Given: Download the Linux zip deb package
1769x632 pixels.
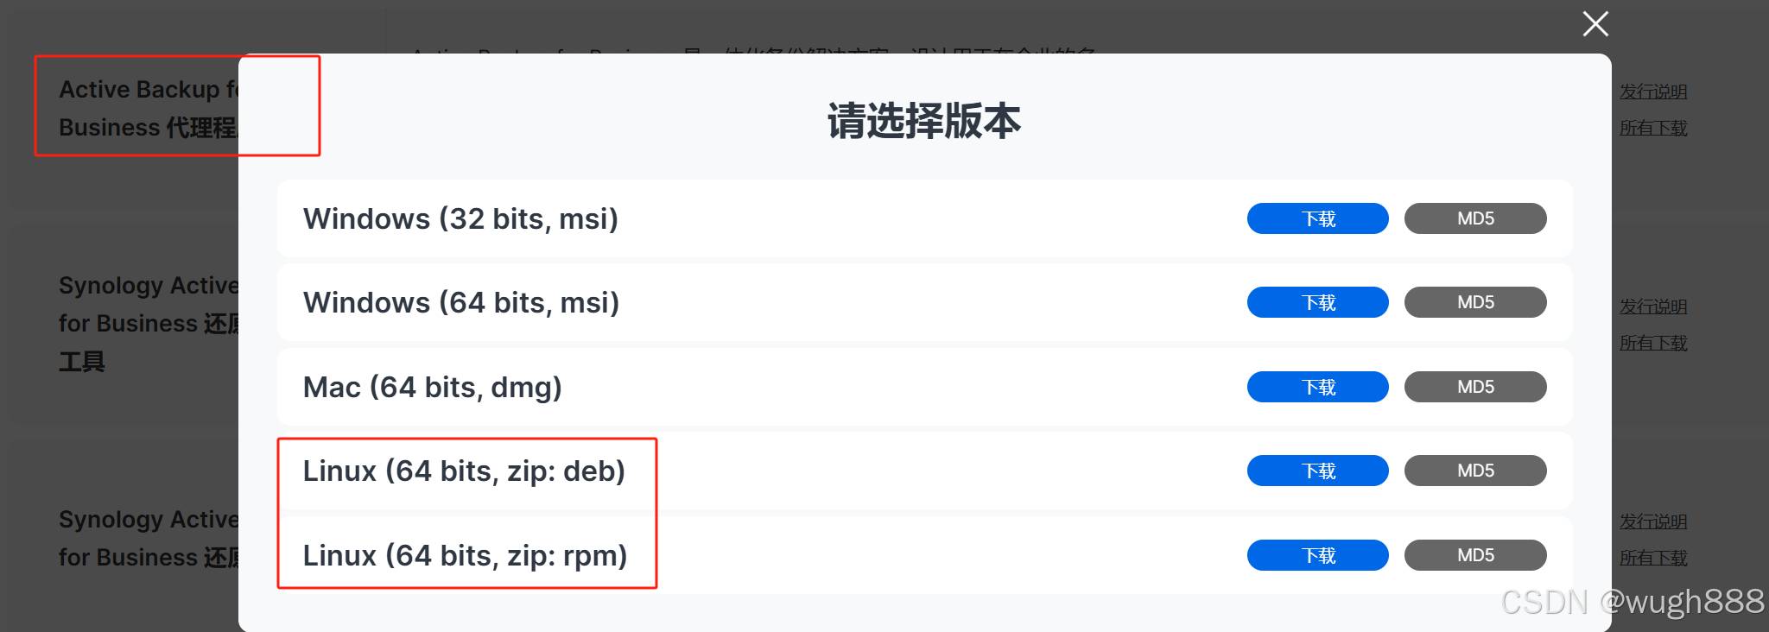Looking at the screenshot, I should click(x=1316, y=471).
